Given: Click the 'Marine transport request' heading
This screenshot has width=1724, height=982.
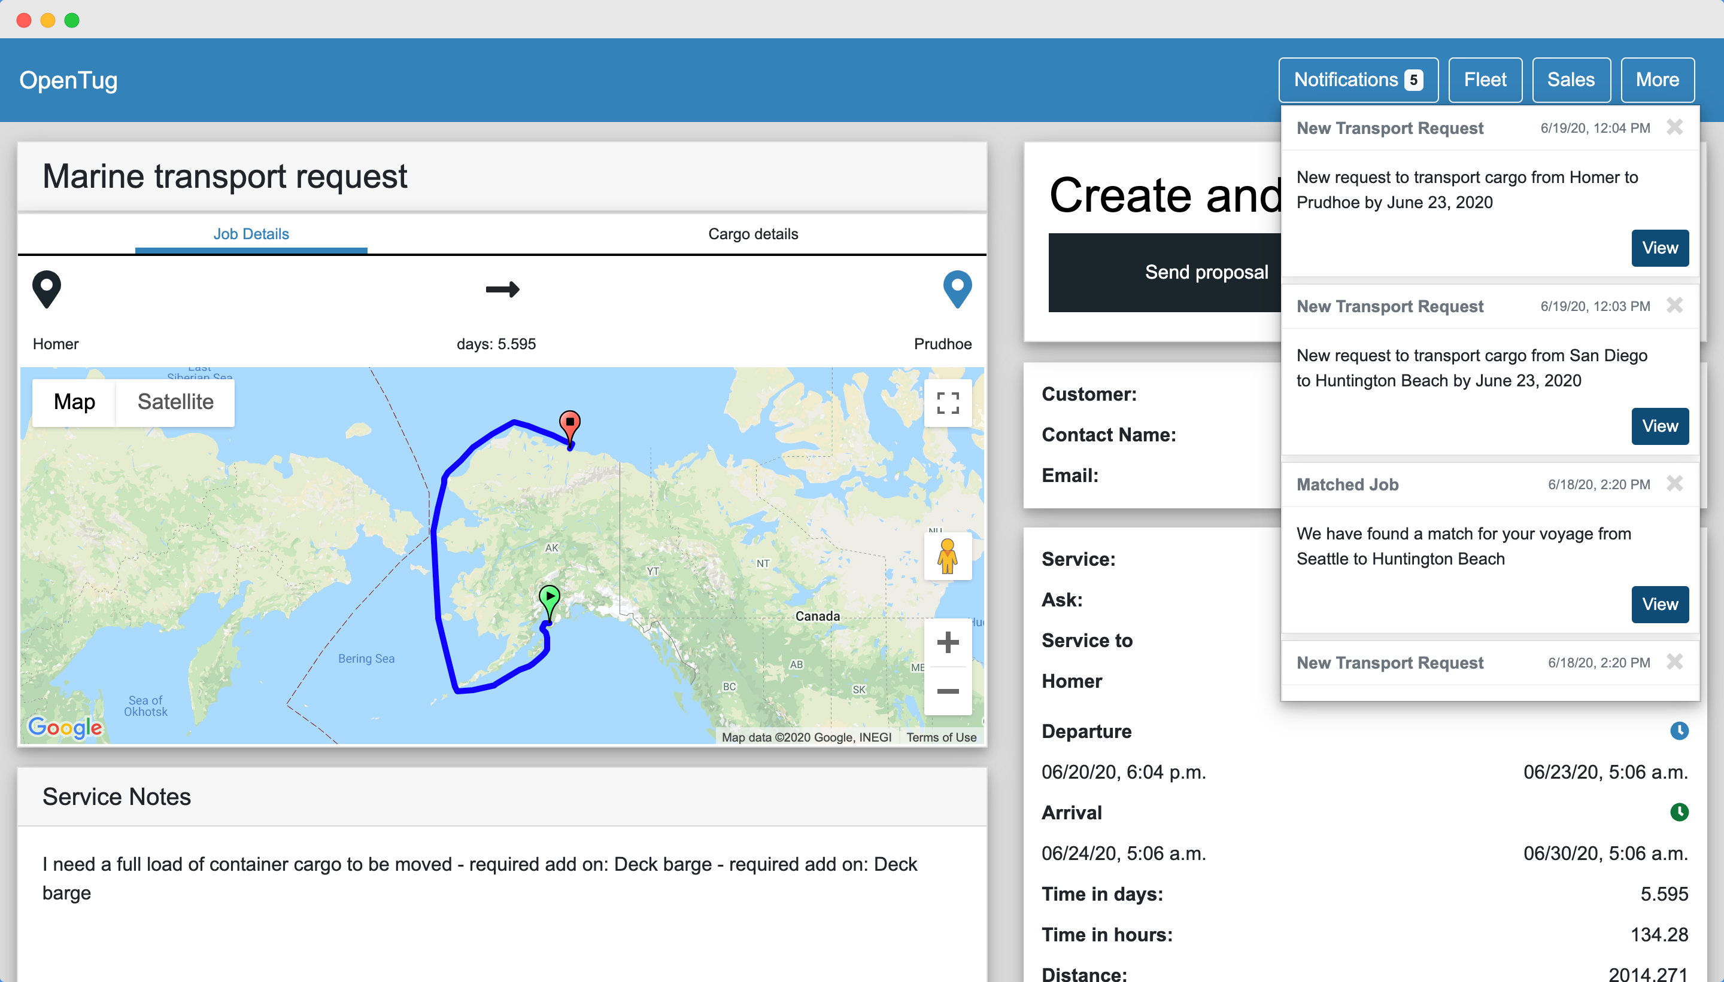Looking at the screenshot, I should click(225, 176).
